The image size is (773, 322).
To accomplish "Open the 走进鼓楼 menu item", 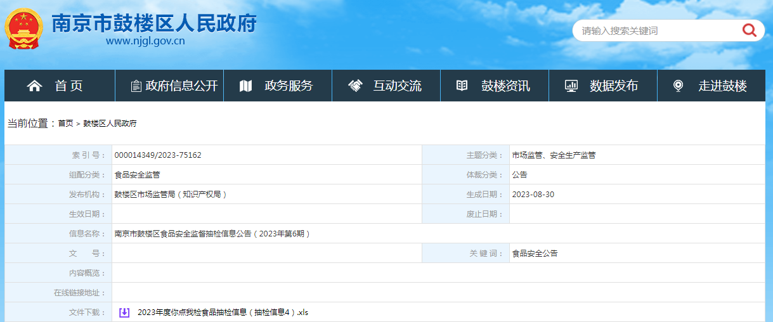I will [711, 86].
